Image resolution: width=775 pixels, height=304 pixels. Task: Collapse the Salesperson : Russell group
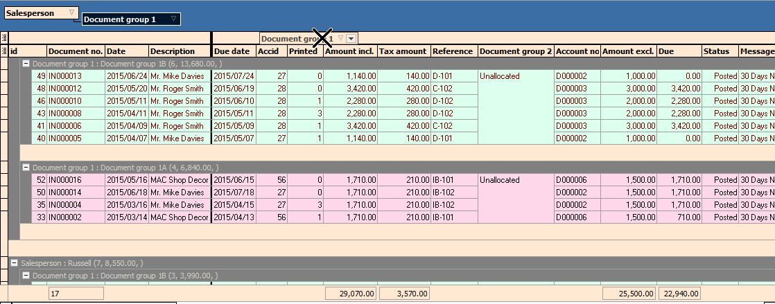pyautogui.click(x=15, y=263)
